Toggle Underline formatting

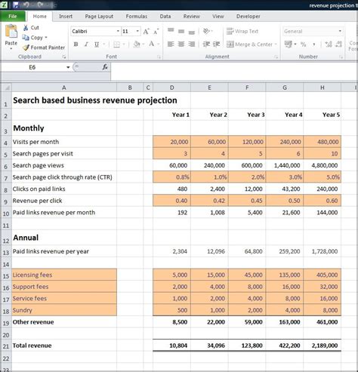97,45
